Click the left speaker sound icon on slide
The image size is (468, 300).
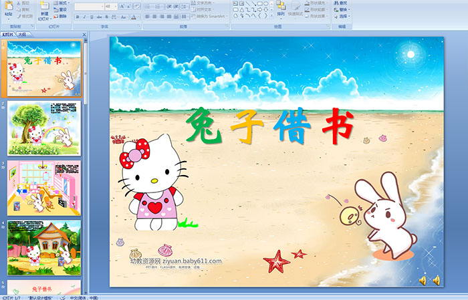pyautogui.click(x=423, y=281)
